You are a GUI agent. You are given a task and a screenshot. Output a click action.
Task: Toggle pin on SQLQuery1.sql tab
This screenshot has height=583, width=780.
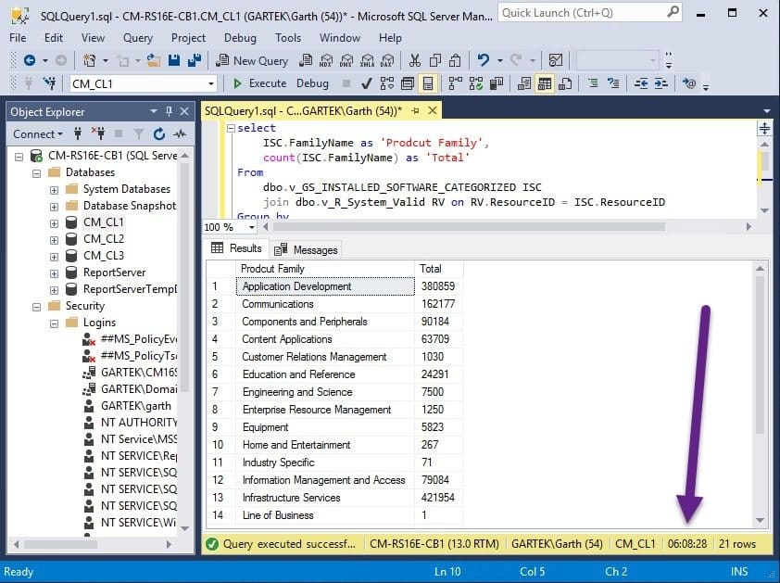[x=415, y=111]
